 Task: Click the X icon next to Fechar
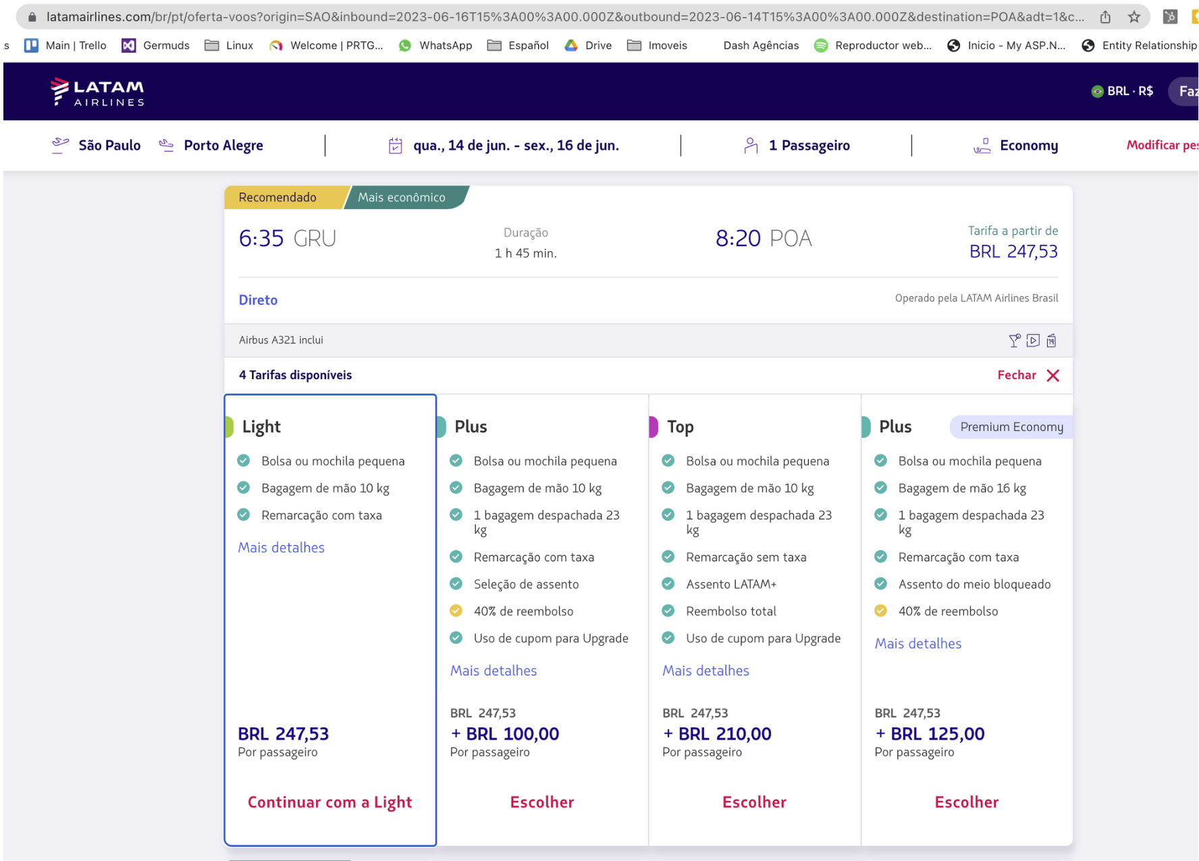(x=1053, y=375)
